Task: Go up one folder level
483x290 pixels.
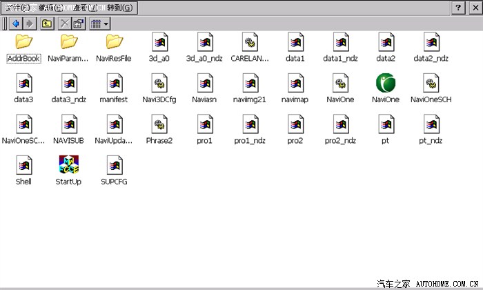Action: [46, 23]
